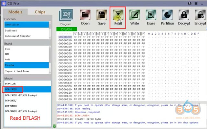Viewport: 207px width, 129px height.
Task: Choose Benz in the Brand list
Action: [27, 49]
